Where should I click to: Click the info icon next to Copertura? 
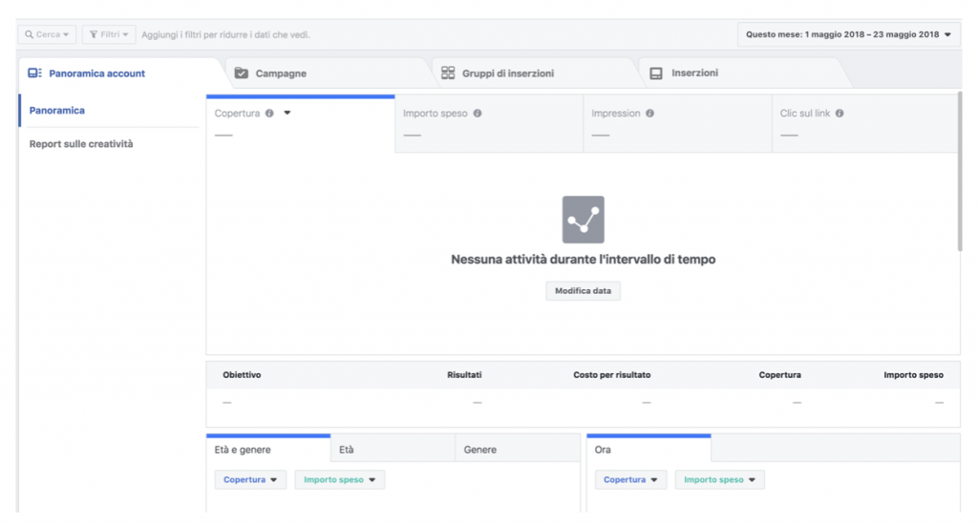269,113
